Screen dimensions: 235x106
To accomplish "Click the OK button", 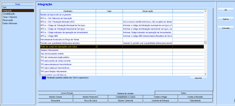I will point(226,10).
